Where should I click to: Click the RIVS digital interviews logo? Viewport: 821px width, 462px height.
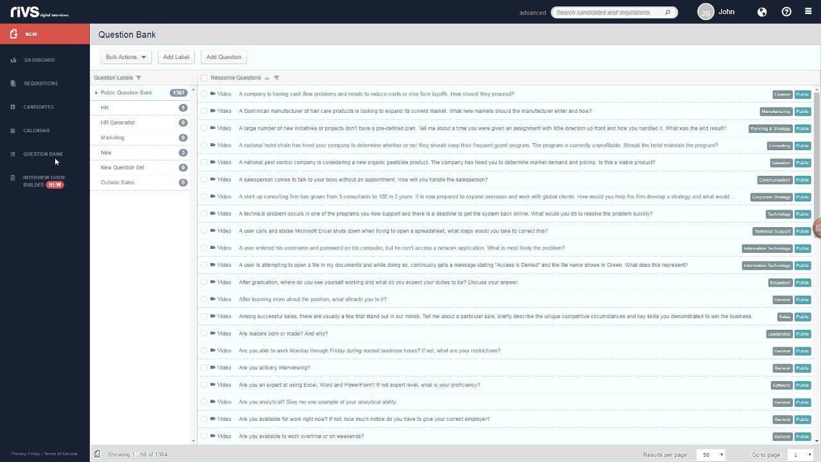tap(39, 12)
